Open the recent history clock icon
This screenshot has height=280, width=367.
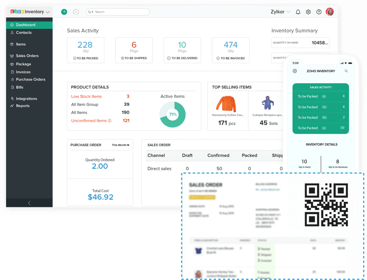[x=76, y=12]
